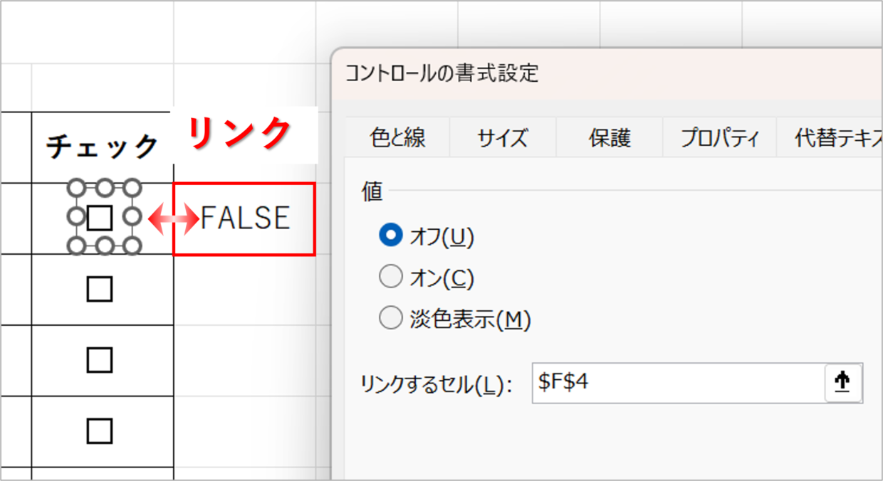Click the リンクするセル input field
This screenshot has width=883, height=481.
tap(679, 384)
